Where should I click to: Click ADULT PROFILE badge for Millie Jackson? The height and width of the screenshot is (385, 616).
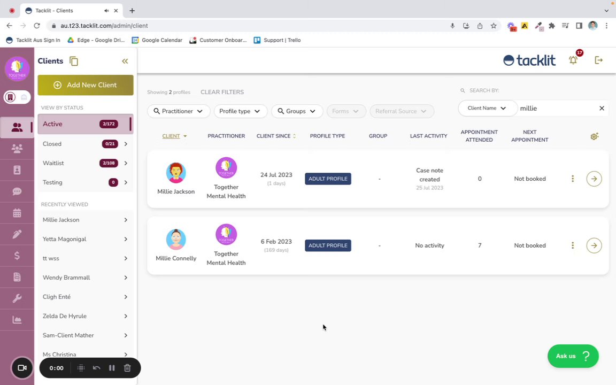point(328,179)
